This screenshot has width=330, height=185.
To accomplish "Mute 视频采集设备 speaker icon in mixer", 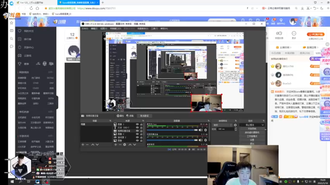I will point(200,140).
